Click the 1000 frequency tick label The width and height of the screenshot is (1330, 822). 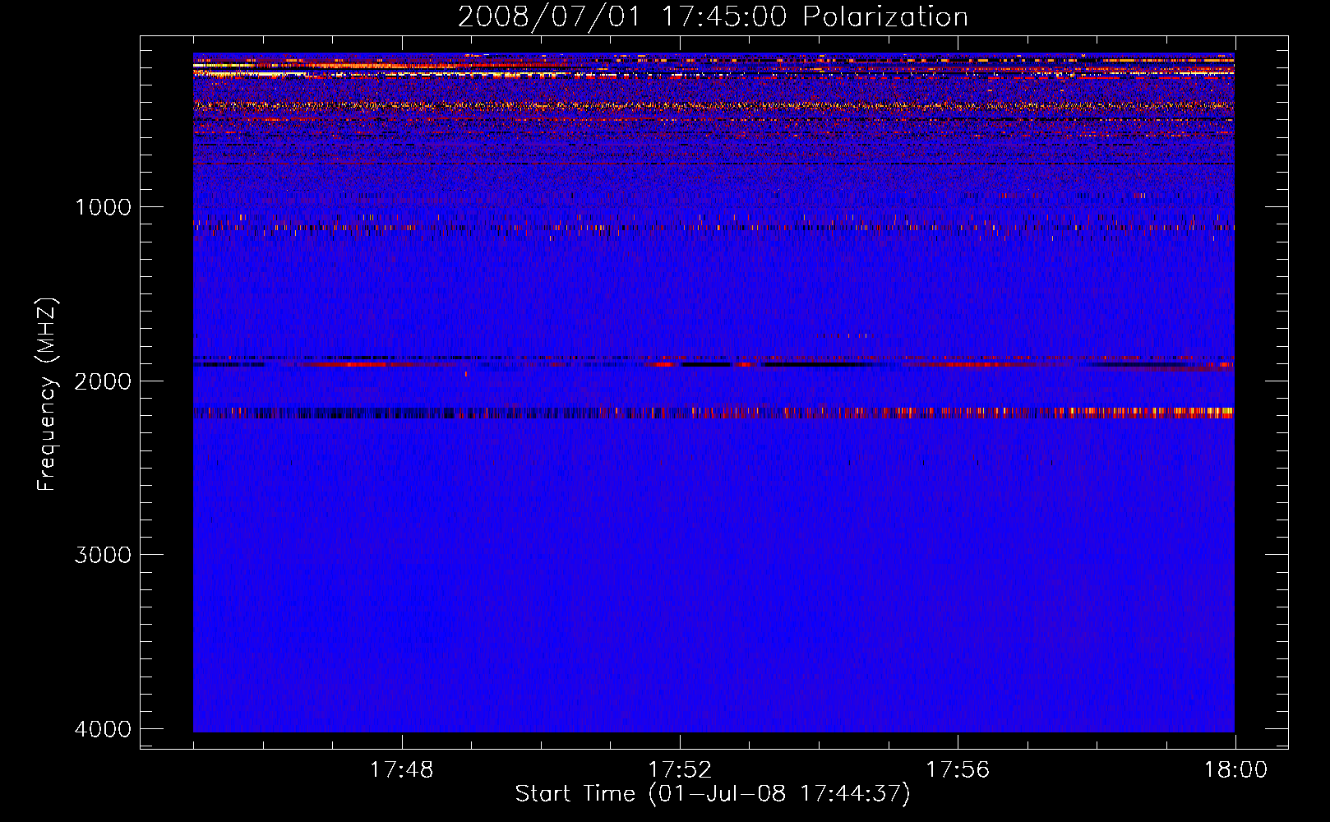pyautogui.click(x=103, y=206)
